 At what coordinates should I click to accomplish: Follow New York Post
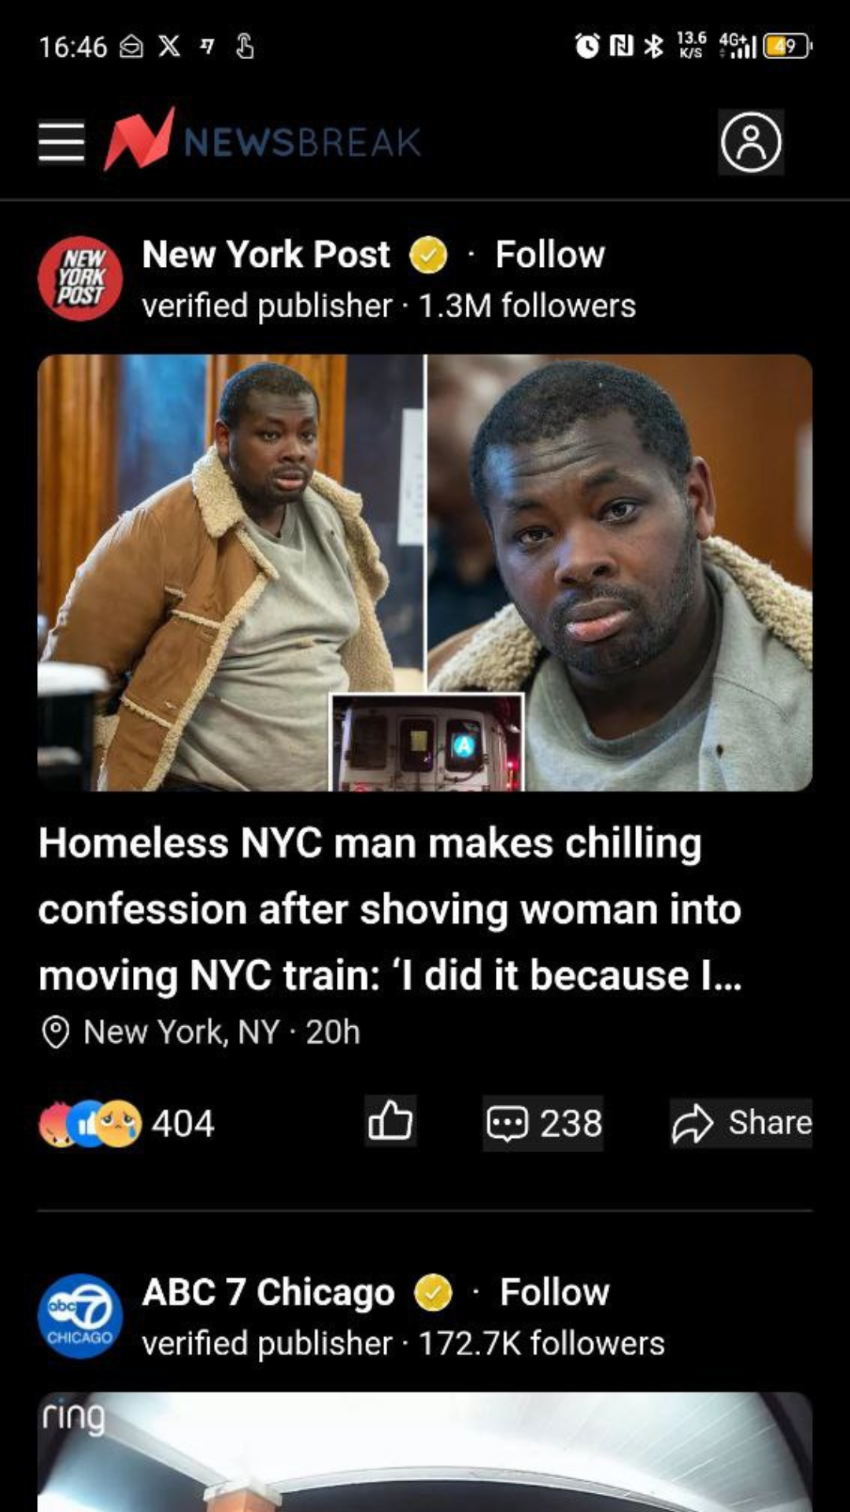pyautogui.click(x=550, y=254)
